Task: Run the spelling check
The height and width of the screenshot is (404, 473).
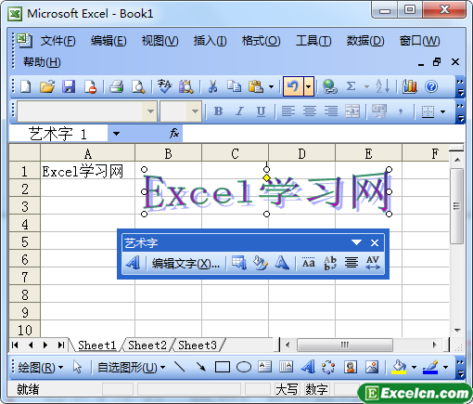Action: (x=164, y=86)
